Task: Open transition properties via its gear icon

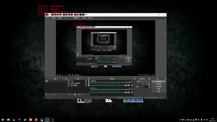Action: (x=149, y=84)
